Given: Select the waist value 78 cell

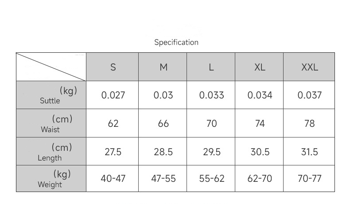Looking at the screenshot, I should [x=309, y=124].
